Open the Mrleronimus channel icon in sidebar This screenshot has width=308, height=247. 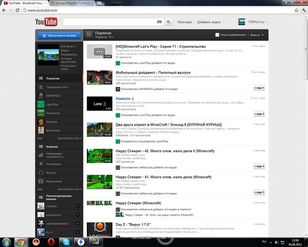41,130
